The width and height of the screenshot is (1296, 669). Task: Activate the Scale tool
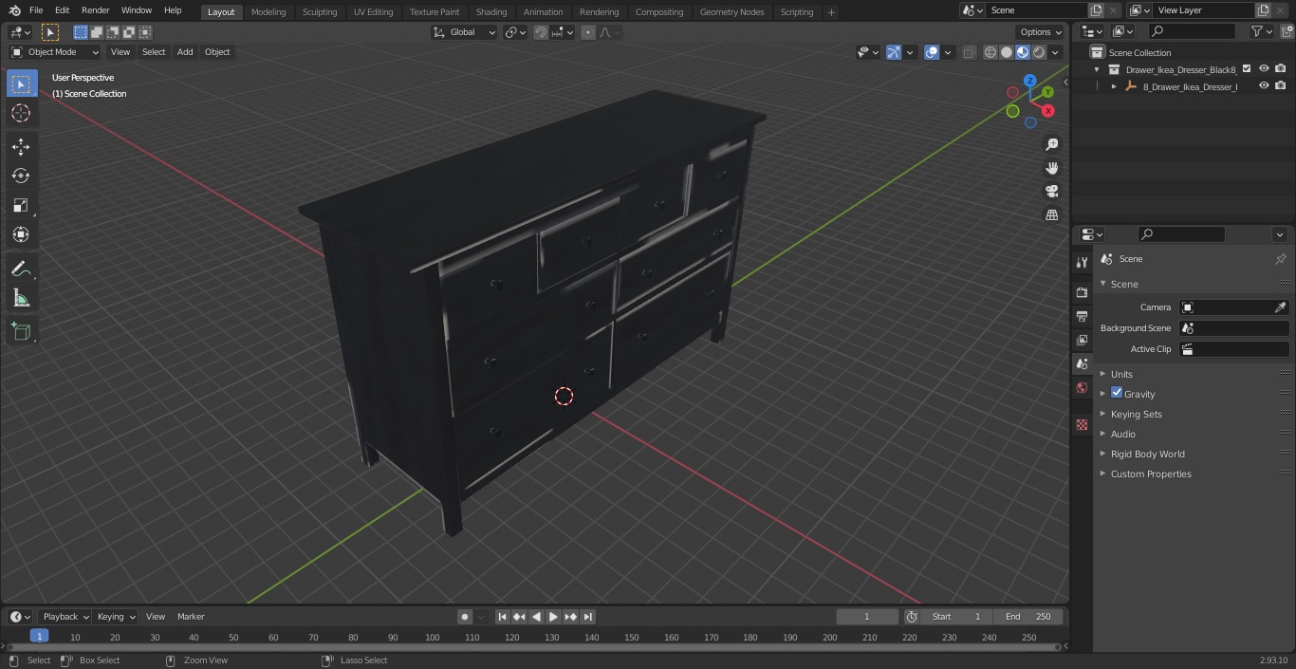point(21,205)
